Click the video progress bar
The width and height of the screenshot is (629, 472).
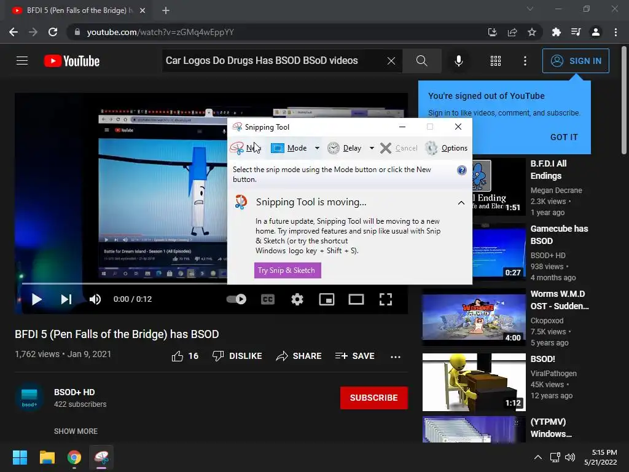(x=124, y=283)
